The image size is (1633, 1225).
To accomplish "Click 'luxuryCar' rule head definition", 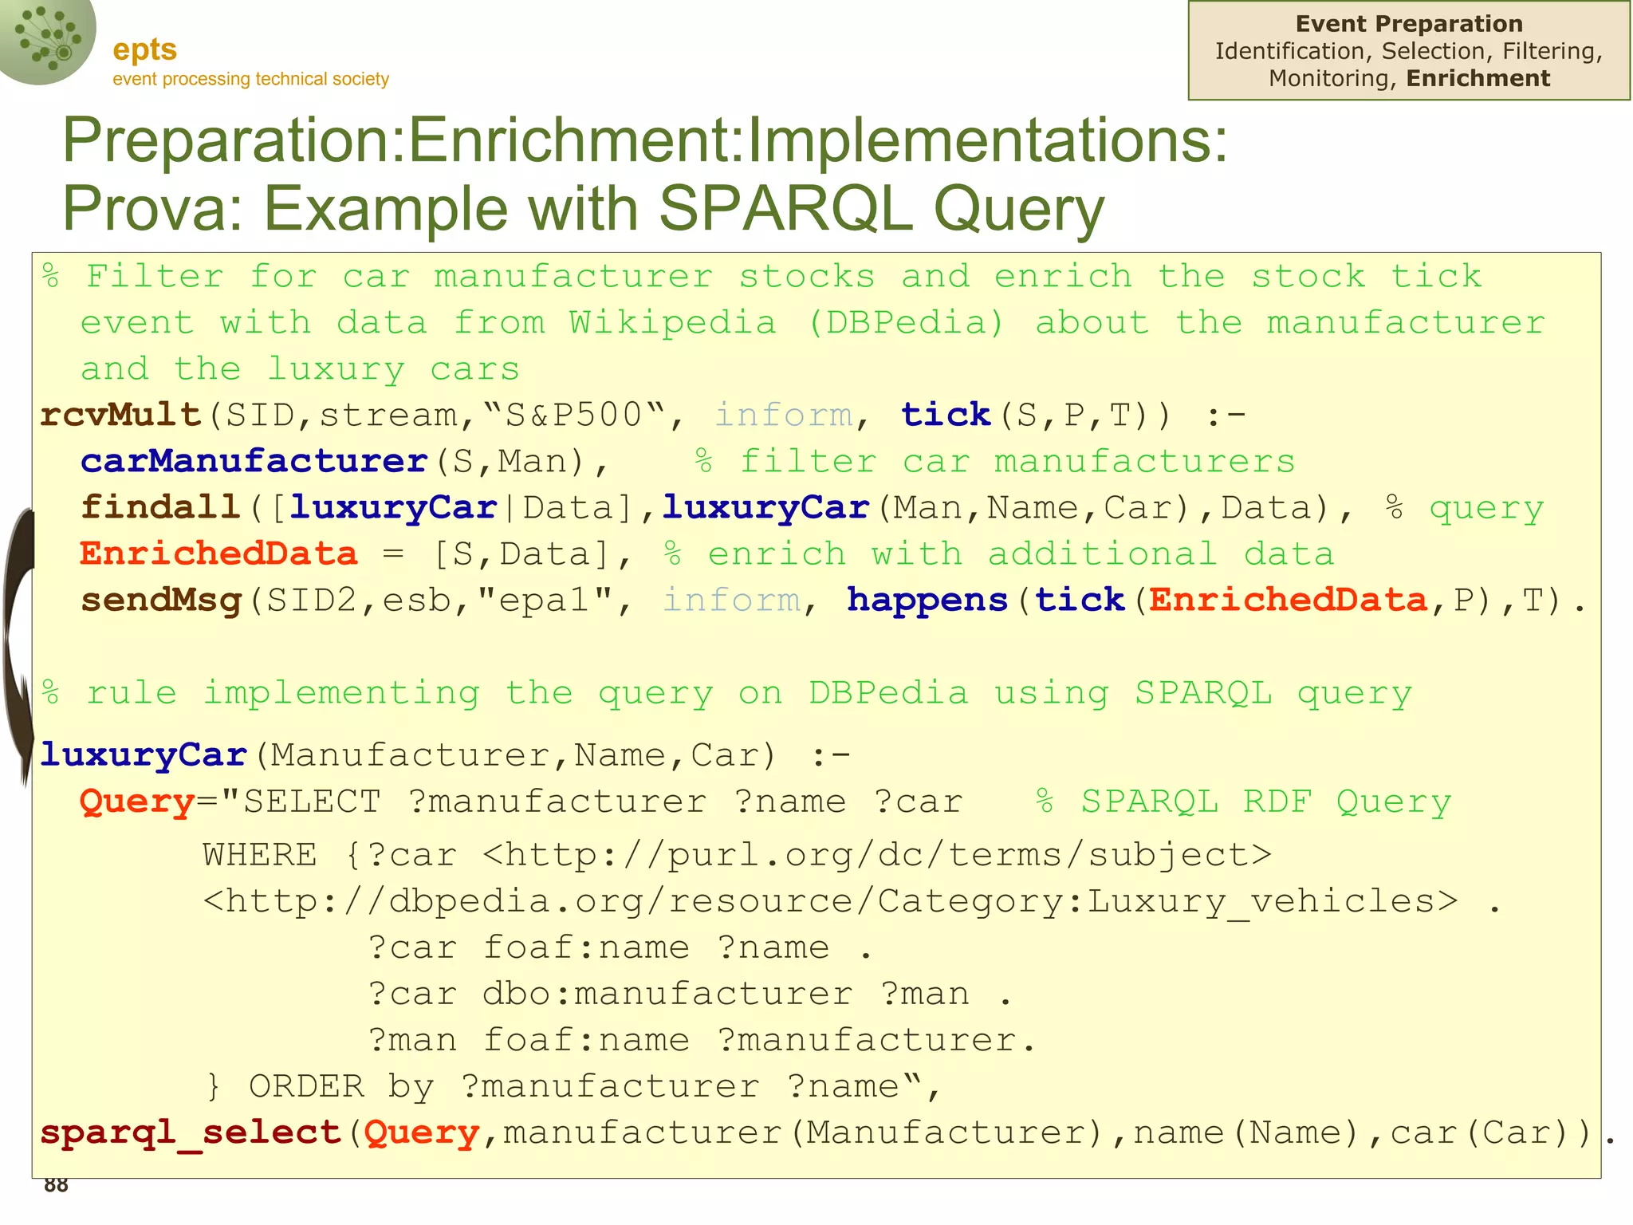I will [x=144, y=754].
